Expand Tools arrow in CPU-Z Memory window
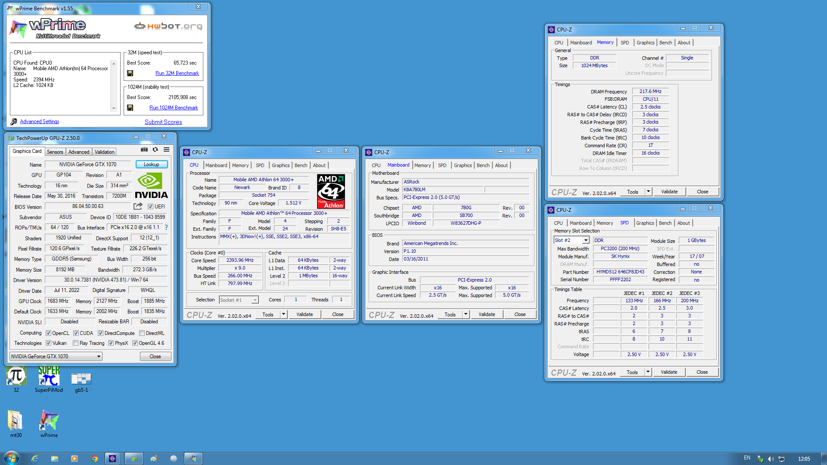827x465 pixels. 648,192
